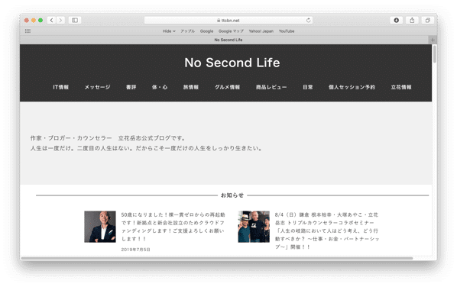Reload the page with the refresh icon
Image resolution: width=457 pixels, height=287 pixels.
coord(308,20)
